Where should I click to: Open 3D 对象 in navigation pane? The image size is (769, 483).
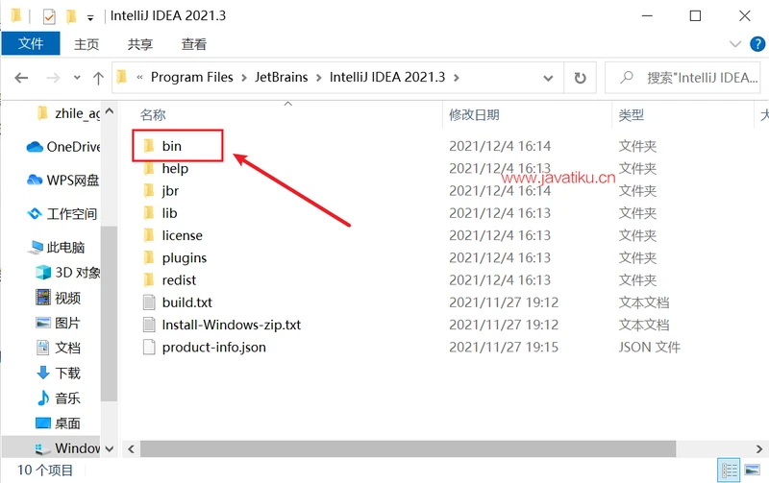pyautogui.click(x=67, y=273)
